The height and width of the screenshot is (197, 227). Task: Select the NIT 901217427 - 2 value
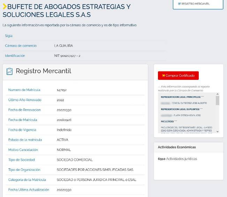(67, 56)
